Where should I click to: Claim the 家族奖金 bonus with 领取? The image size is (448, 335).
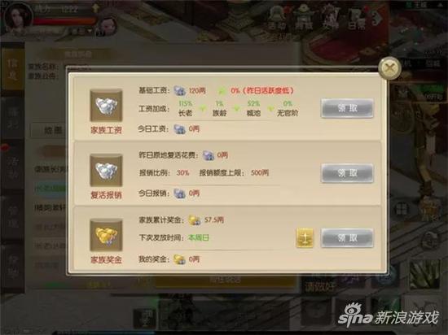(347, 237)
